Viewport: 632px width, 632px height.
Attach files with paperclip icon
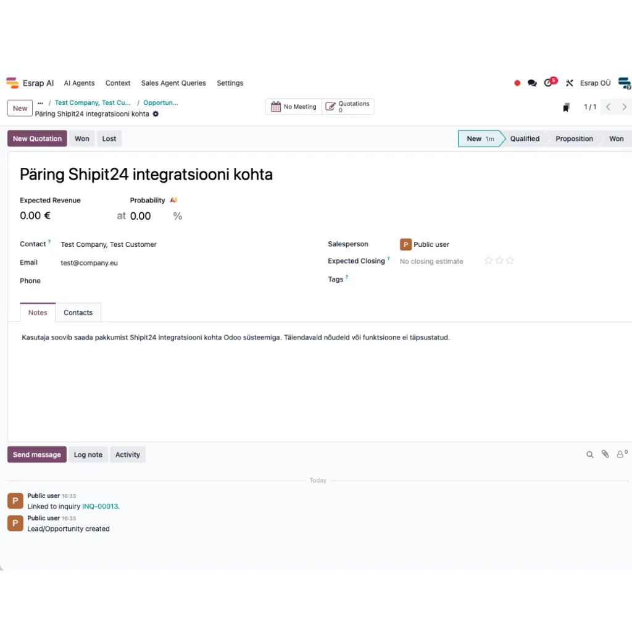[x=605, y=454]
